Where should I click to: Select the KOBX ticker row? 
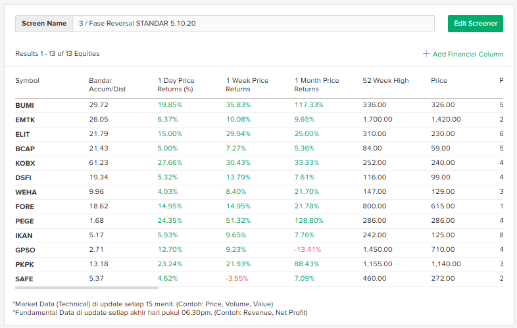25,163
